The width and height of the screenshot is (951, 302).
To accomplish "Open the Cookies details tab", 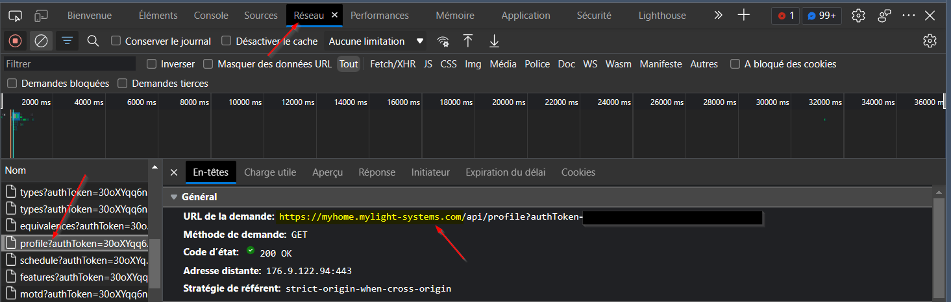I will pyautogui.click(x=578, y=172).
